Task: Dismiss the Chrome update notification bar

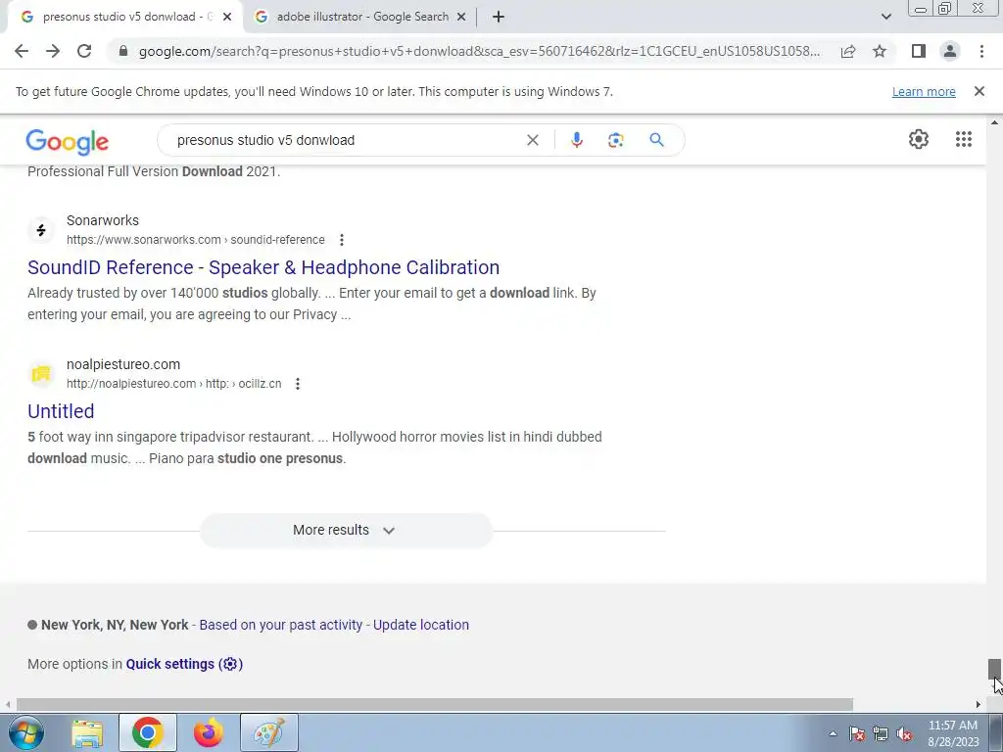Action: [979, 91]
